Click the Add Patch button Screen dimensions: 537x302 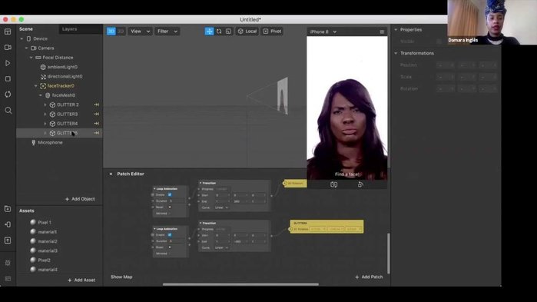[369, 277]
